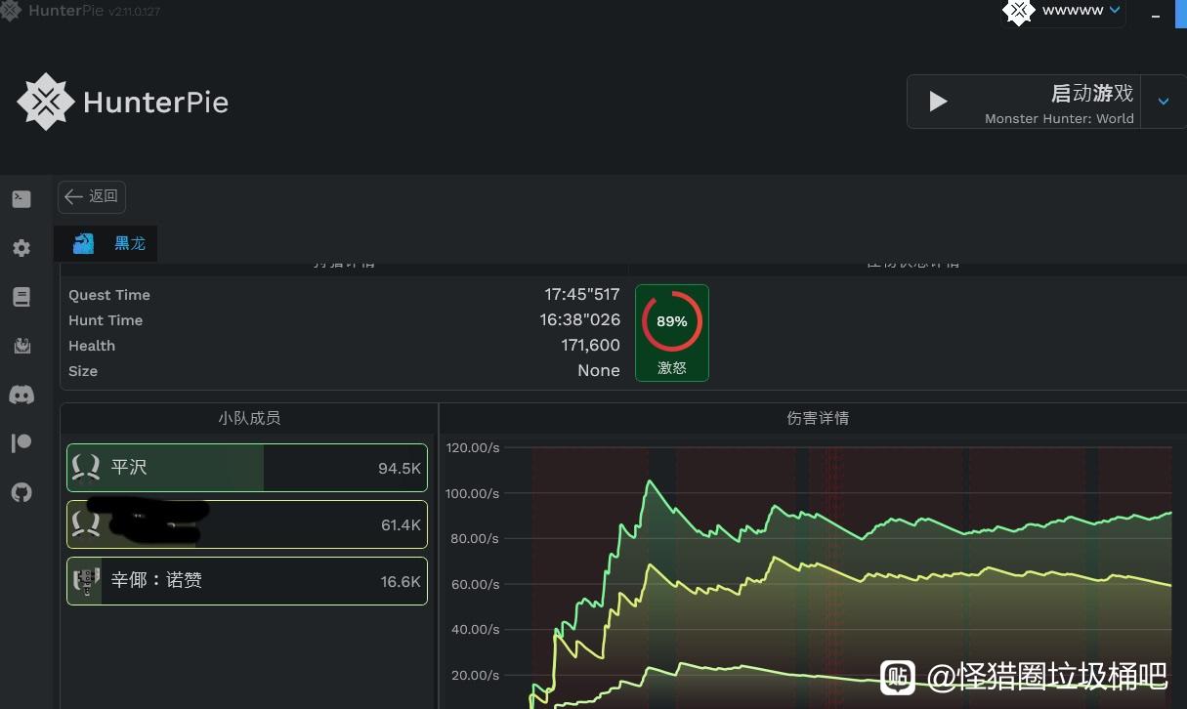The width and height of the screenshot is (1187, 709).
Task: Click the v2.11.0.127 version text
Action: click(135, 12)
